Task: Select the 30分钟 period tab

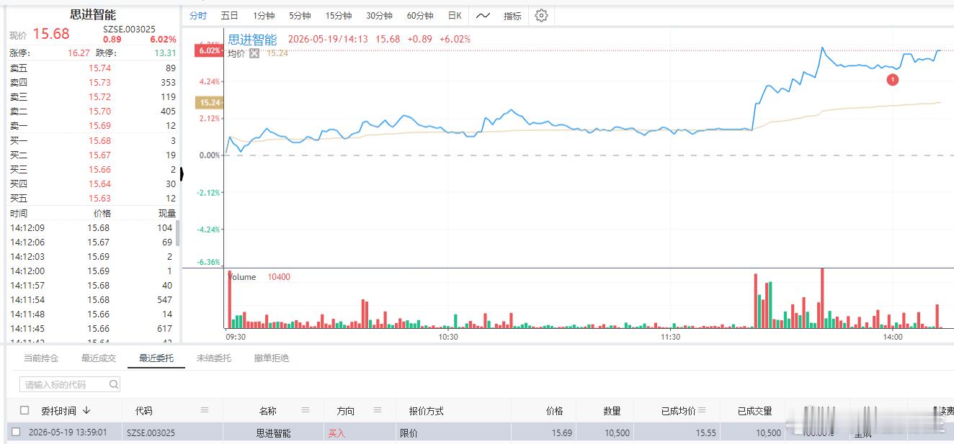Action: [x=379, y=16]
